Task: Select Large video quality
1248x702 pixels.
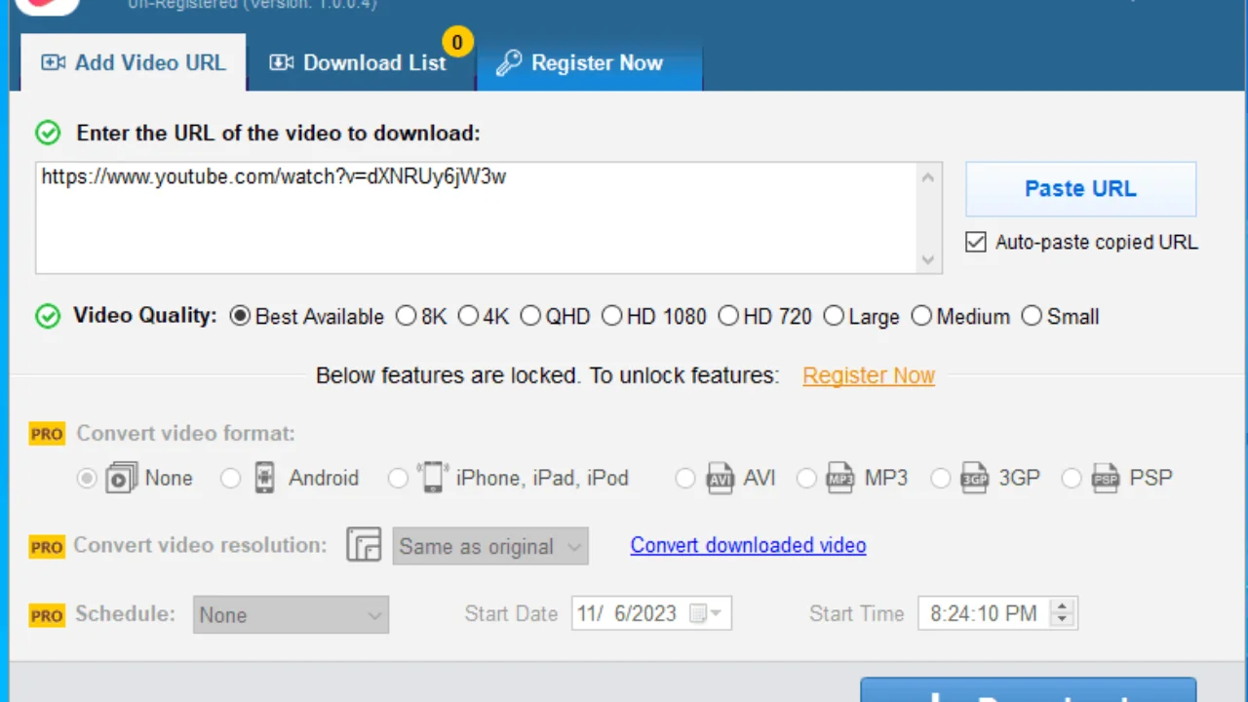Action: pos(834,317)
